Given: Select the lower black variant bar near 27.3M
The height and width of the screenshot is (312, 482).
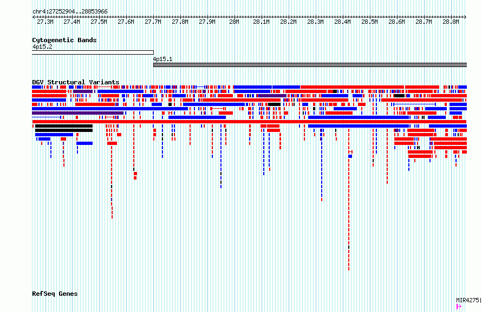Looking at the screenshot, I should click(64, 130).
